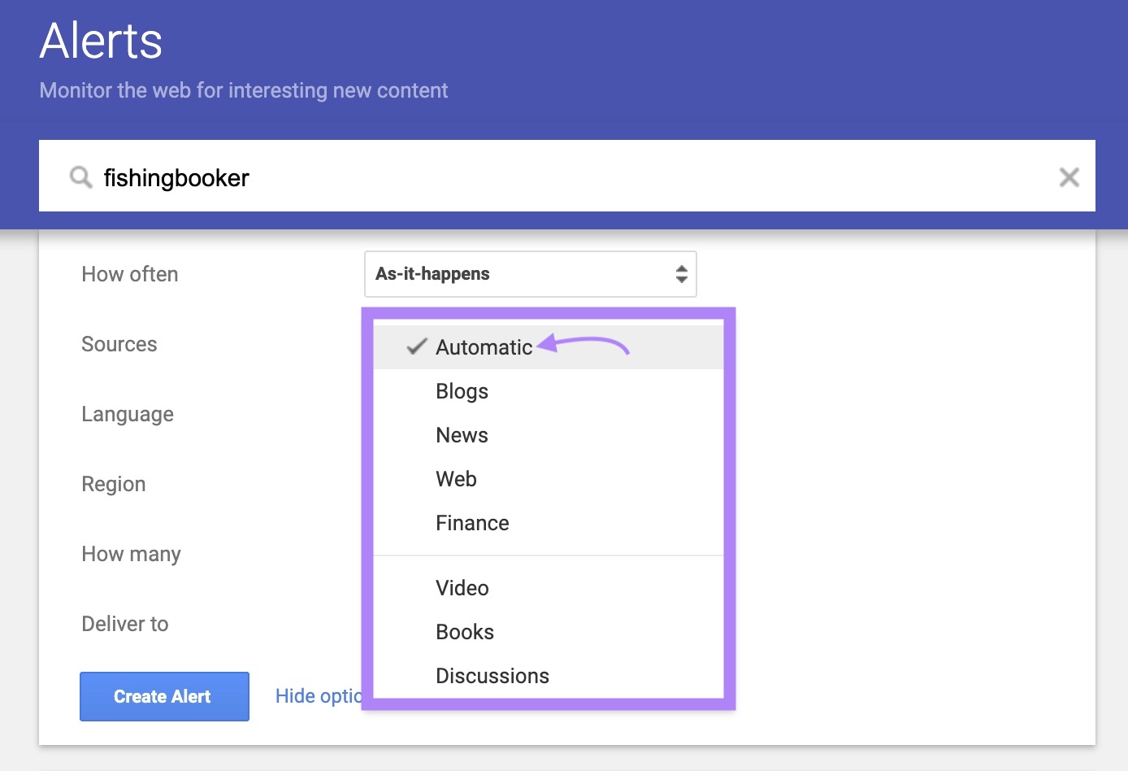Click the Language row label
Screen dimensions: 1128x771
tap(127, 415)
